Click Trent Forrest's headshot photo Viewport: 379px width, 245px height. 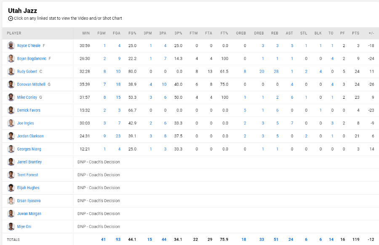pyautogui.click(x=11, y=175)
